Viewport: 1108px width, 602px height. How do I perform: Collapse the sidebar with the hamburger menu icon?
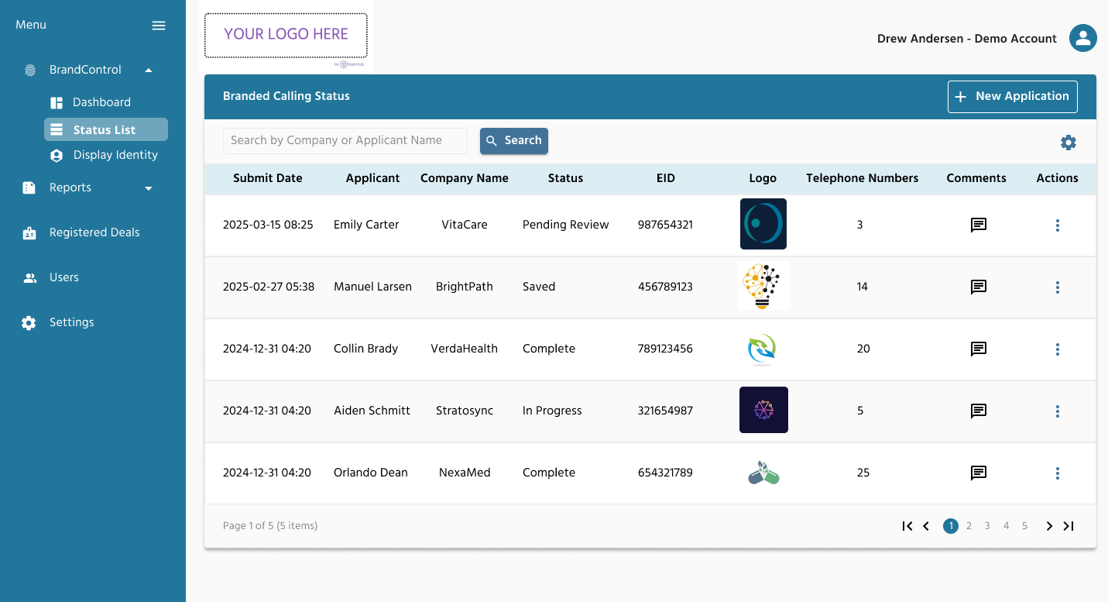point(159,26)
